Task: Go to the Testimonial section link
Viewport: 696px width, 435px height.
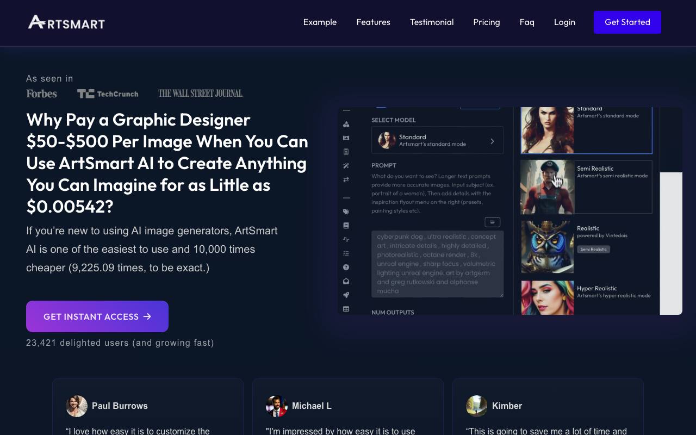Action: (x=432, y=22)
